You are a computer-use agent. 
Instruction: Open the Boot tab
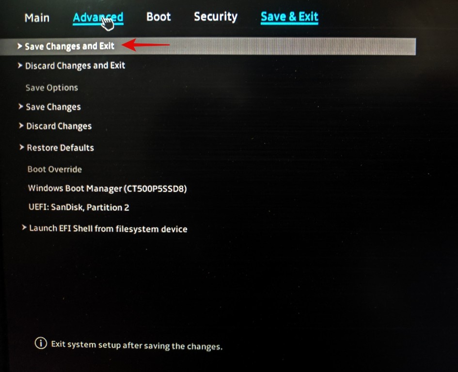tap(158, 16)
